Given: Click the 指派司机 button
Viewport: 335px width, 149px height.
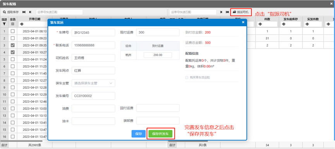Looking at the screenshot, I should pos(241,12).
